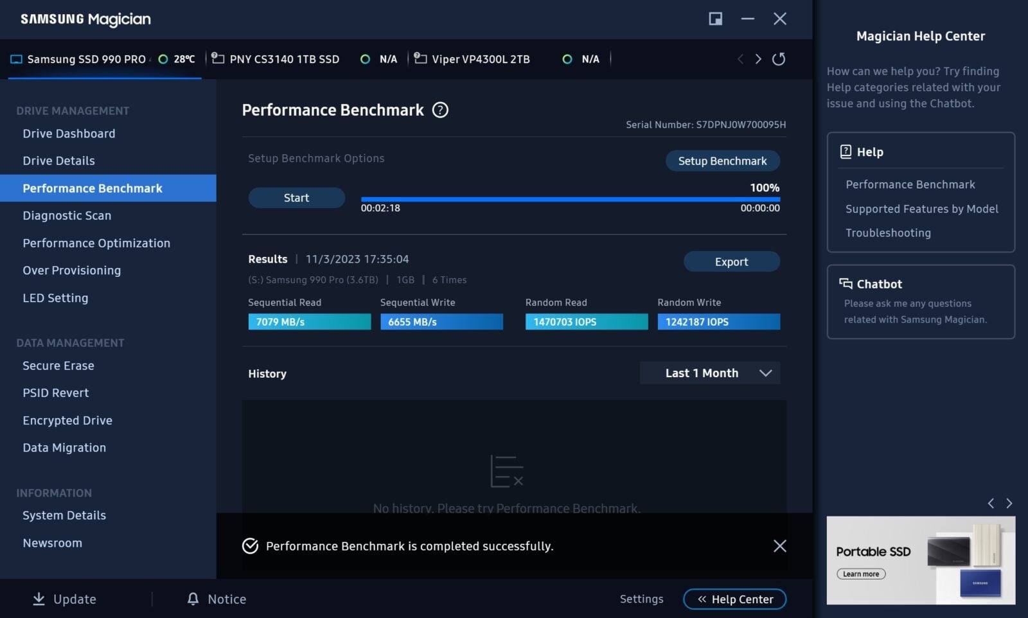Screen dimensions: 1028x618
Task: Click the Sequential Read 7079 MB/s bar
Action: click(x=310, y=322)
